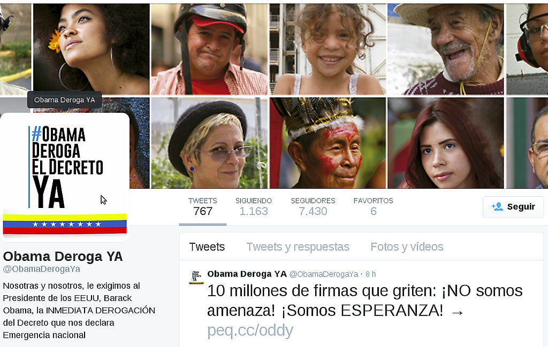Click the @ObamaDerogaYa handle under profile name
Viewport: 548px width, 347px height.
pyautogui.click(x=42, y=269)
